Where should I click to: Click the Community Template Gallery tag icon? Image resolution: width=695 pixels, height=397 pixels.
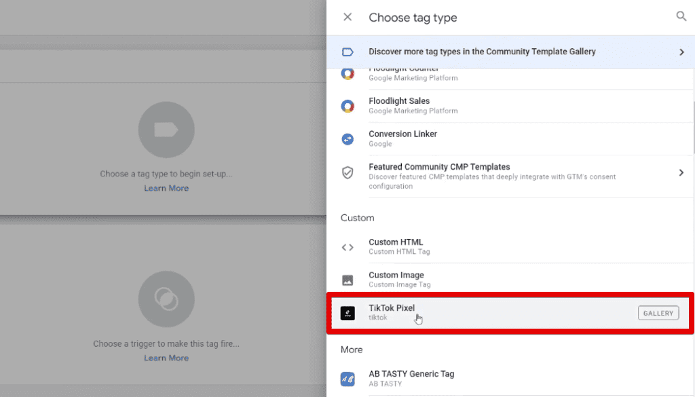point(347,52)
